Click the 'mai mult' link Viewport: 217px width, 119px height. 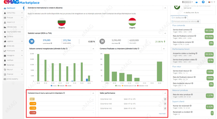pyautogui.click(x=162, y=113)
